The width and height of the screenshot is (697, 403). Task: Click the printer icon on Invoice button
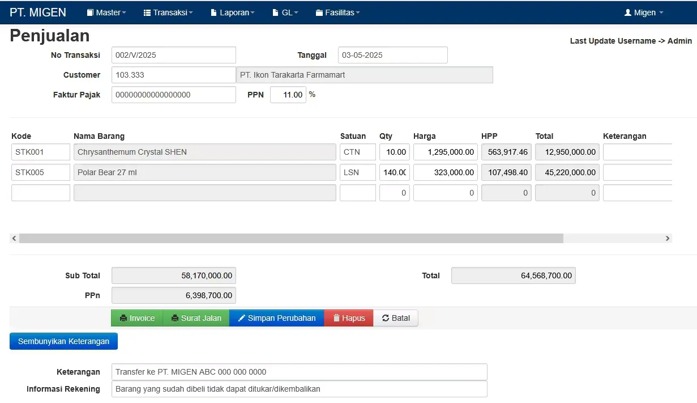click(x=123, y=319)
